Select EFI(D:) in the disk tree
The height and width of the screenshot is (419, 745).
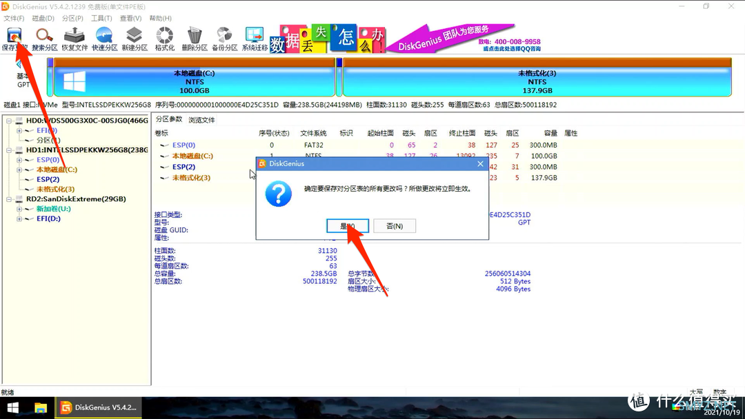[x=48, y=218]
